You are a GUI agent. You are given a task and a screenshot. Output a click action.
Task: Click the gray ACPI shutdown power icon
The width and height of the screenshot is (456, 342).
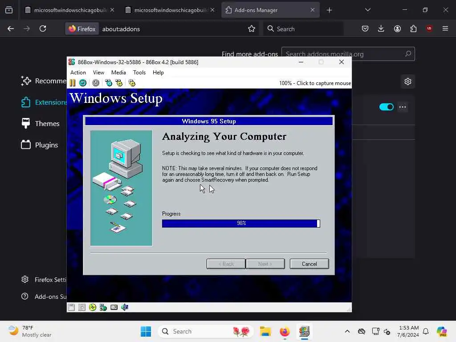click(x=96, y=83)
